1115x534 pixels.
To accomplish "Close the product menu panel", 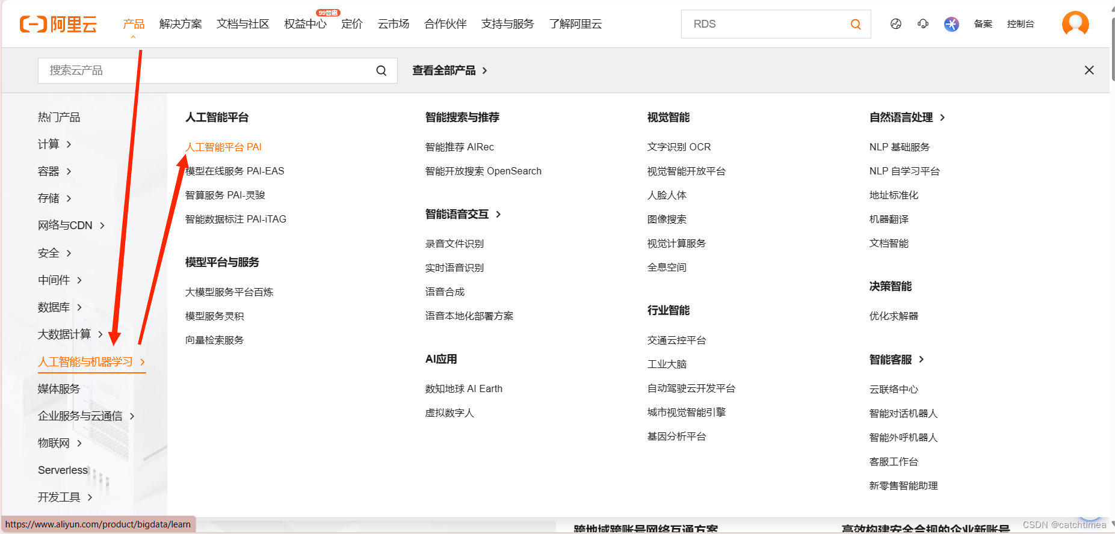I will coord(1089,70).
